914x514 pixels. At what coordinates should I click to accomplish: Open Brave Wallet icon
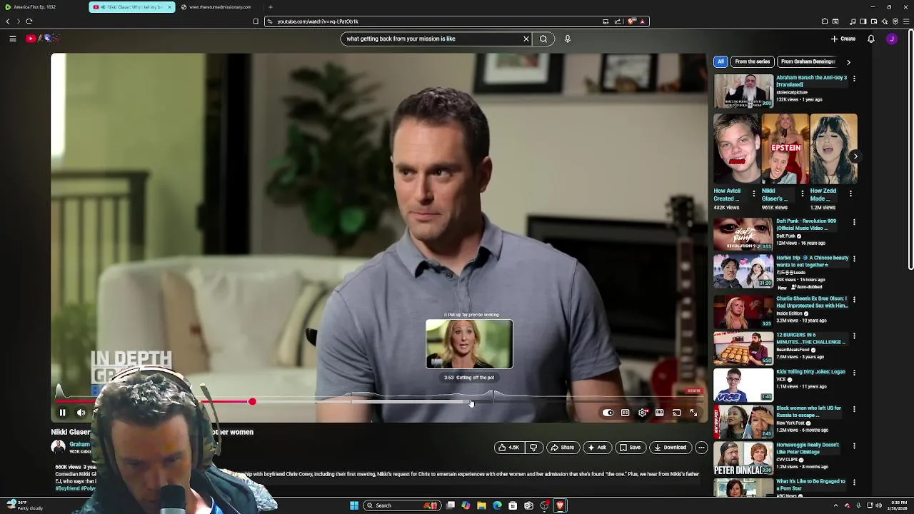point(874,21)
